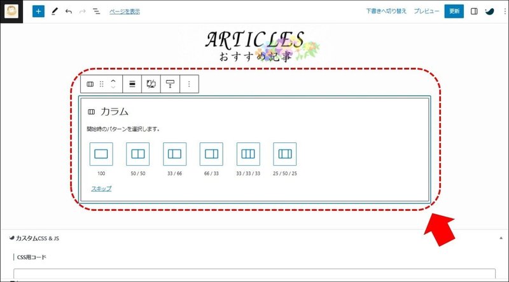Open the プレビュー preview

tap(426, 11)
